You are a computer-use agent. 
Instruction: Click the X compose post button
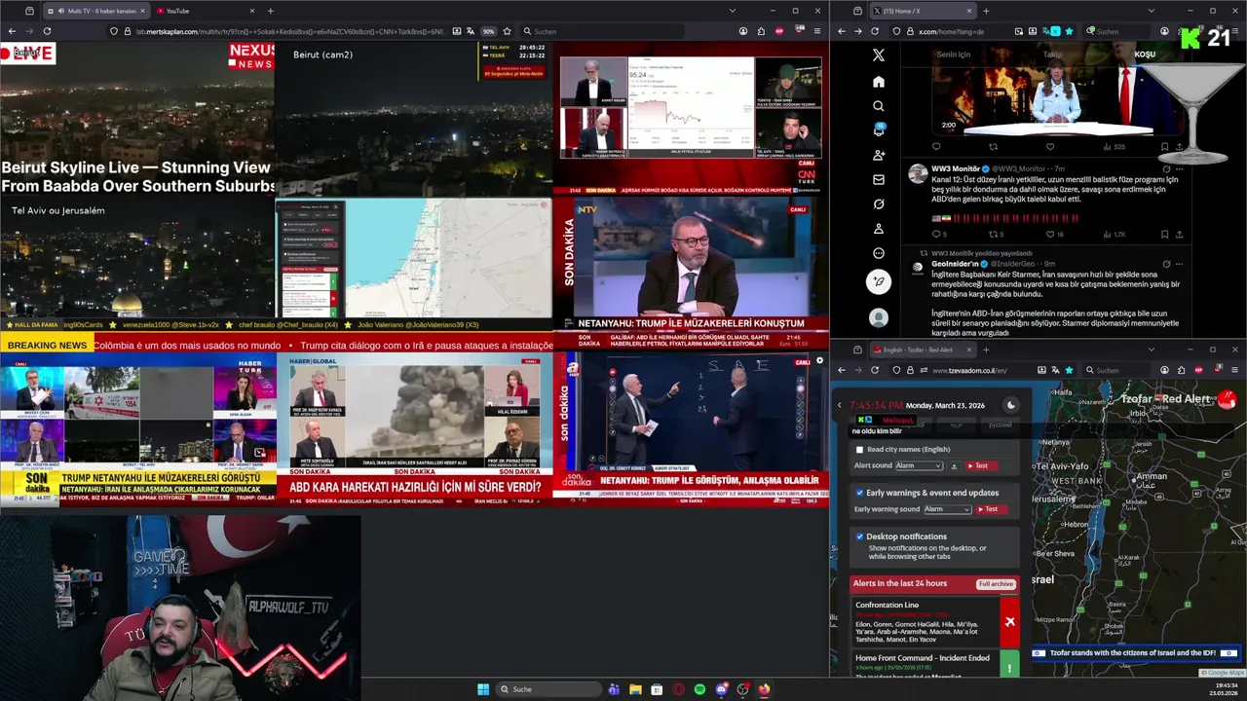[878, 282]
